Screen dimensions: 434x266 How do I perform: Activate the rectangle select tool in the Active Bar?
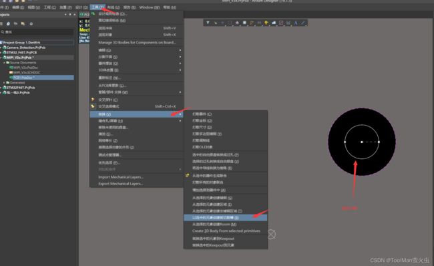pos(230,23)
